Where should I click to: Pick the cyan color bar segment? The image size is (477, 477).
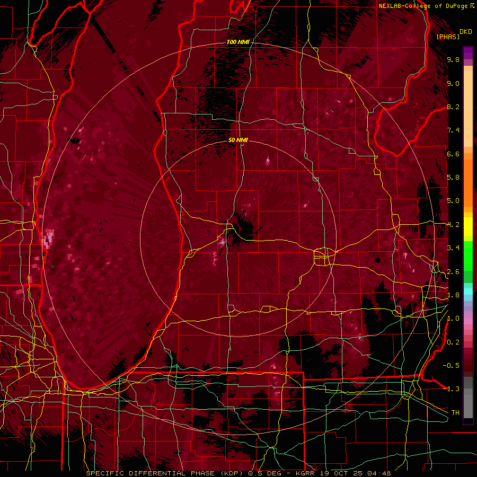pos(468,291)
